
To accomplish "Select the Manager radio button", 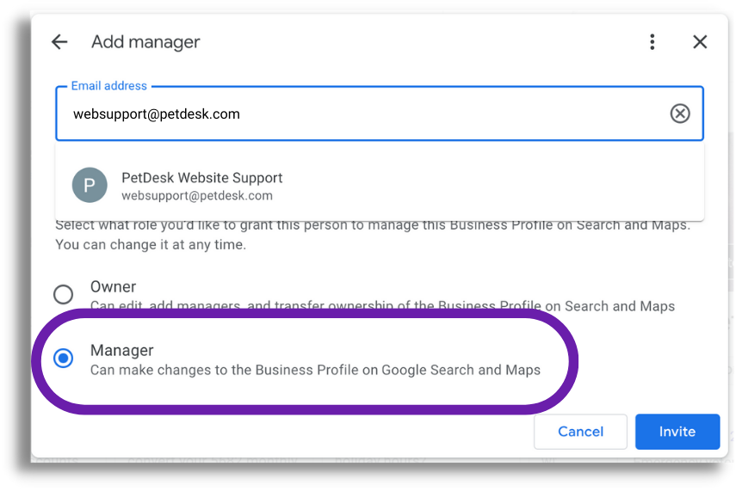I will click(63, 359).
